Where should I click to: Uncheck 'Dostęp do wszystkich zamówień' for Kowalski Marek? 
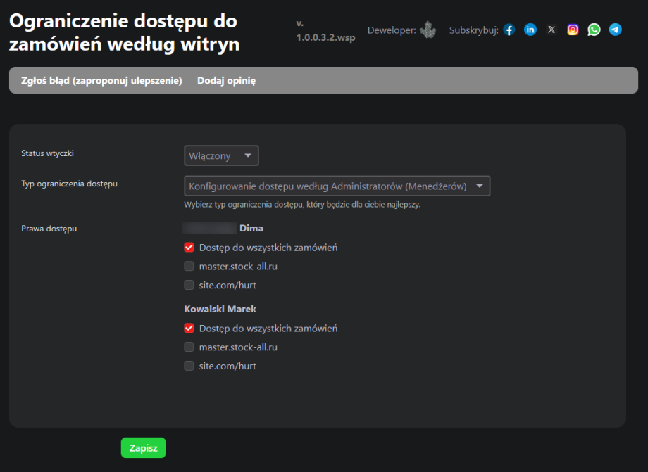point(189,328)
